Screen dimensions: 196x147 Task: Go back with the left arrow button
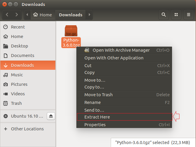(x=7, y=15)
